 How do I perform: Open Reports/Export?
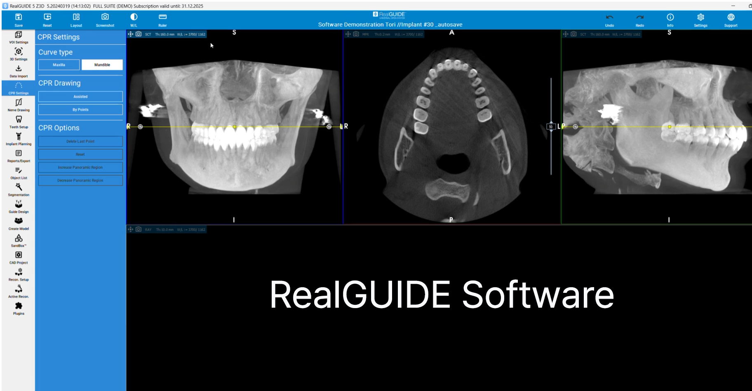point(19,155)
